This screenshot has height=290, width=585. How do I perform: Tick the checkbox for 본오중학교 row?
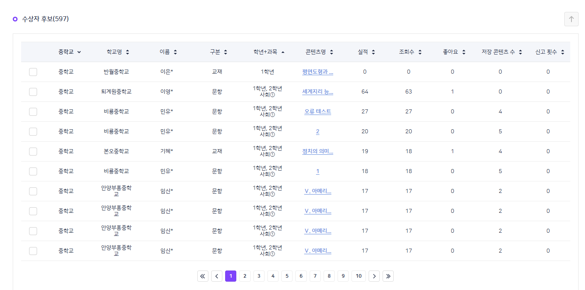point(33,152)
